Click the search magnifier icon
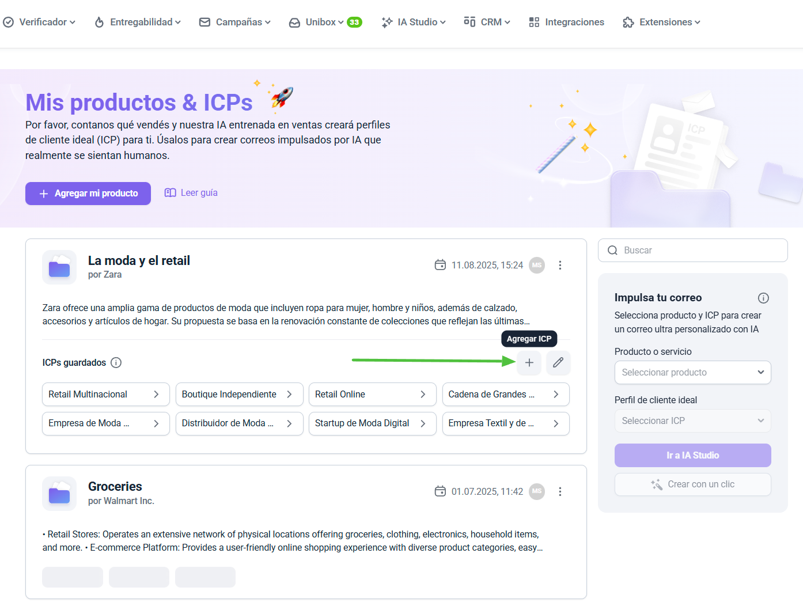 [613, 251]
